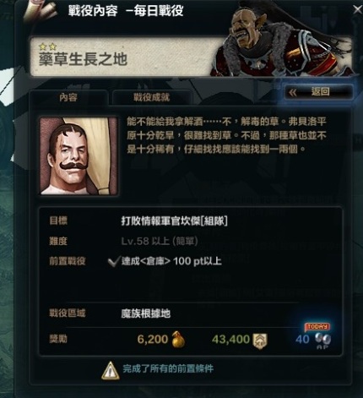
Task: Click the scroll icon beside 戰役內容 title
Action: (40, 11)
